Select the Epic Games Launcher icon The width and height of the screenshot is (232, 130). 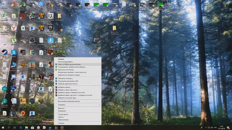pos(50,28)
